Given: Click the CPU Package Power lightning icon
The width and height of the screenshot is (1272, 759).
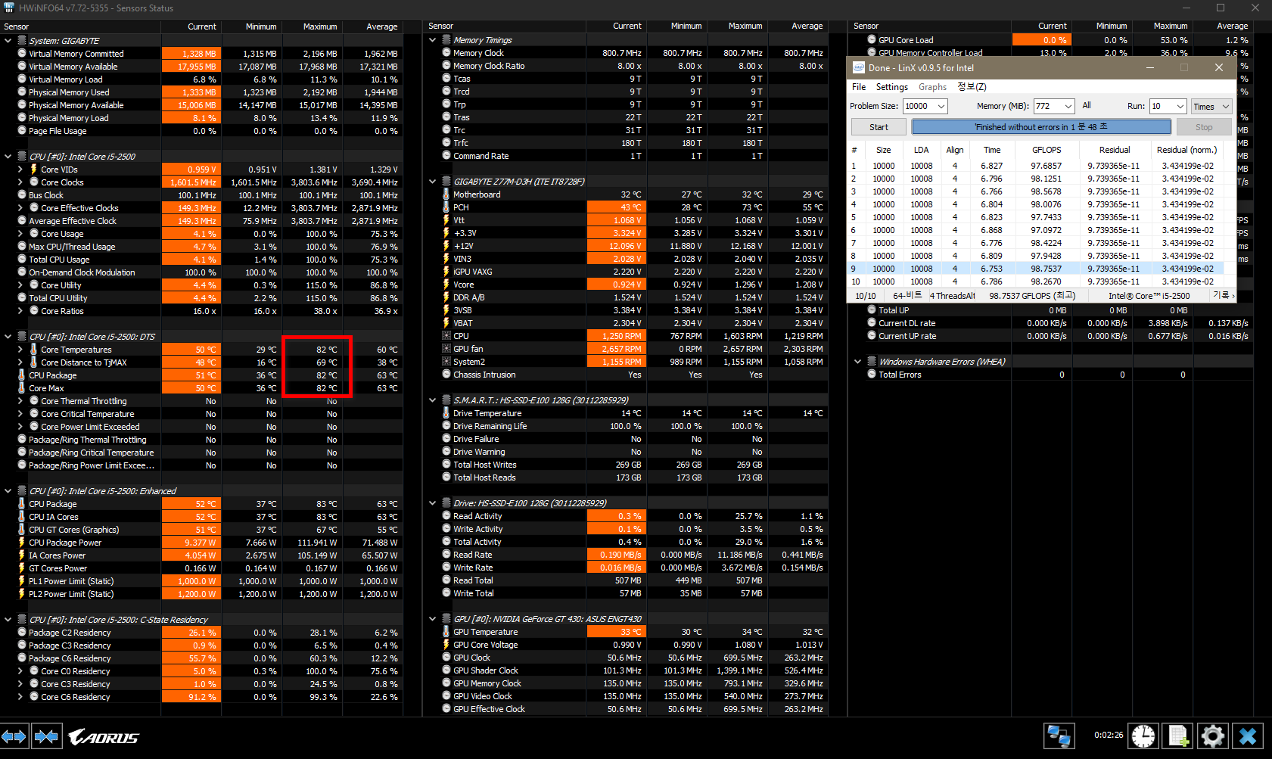Looking at the screenshot, I should pyautogui.click(x=22, y=543).
